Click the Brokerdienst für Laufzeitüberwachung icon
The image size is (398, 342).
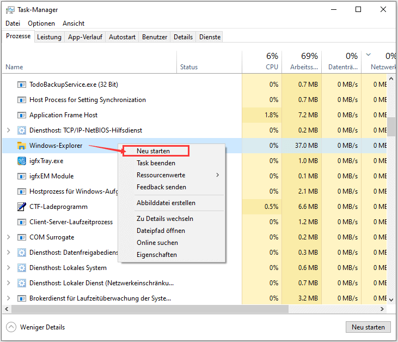(22, 298)
